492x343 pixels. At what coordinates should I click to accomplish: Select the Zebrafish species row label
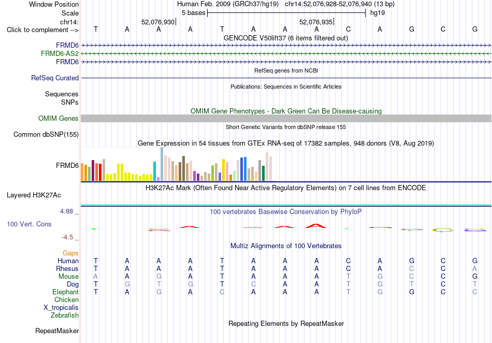pos(65,315)
